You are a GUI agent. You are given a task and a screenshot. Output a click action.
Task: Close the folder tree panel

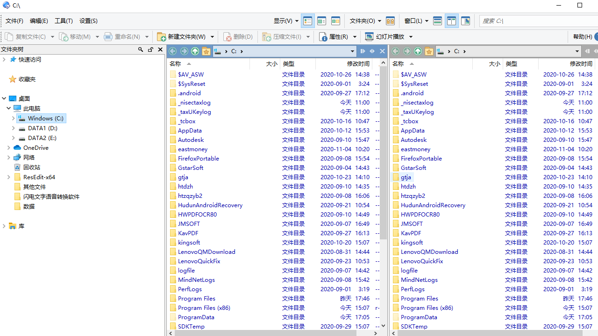(160, 49)
